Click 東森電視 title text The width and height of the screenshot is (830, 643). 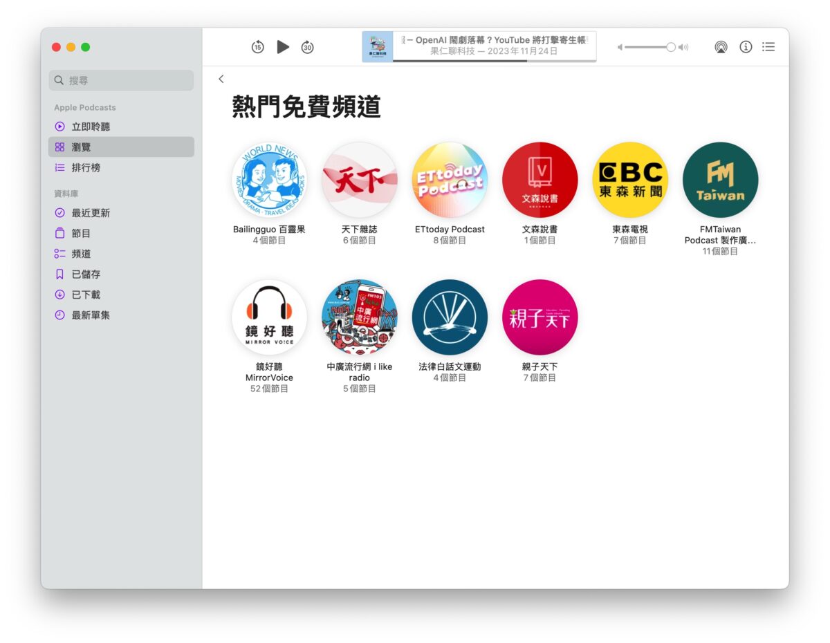[630, 230]
